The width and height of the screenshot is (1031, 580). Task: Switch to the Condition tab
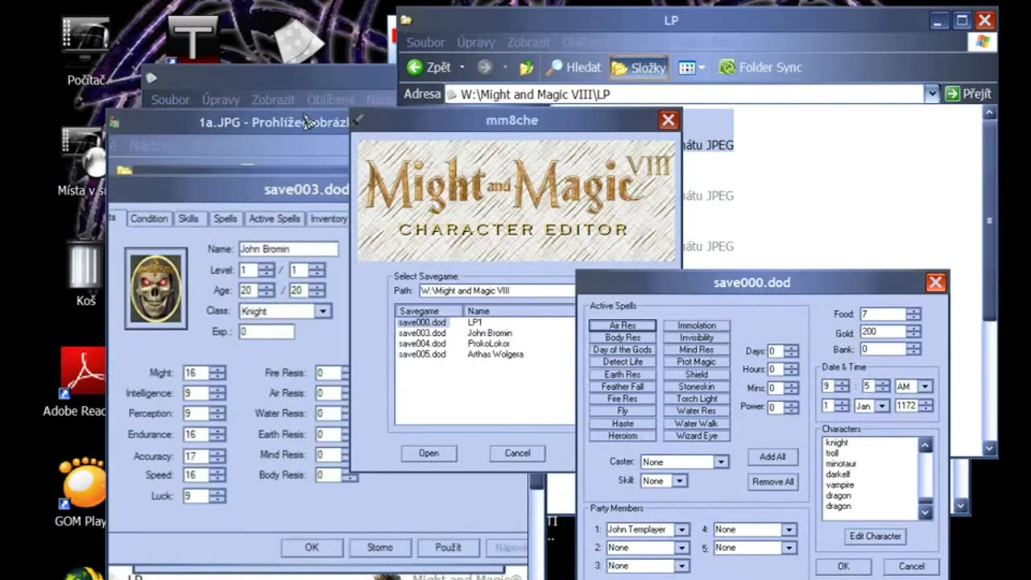[149, 218]
